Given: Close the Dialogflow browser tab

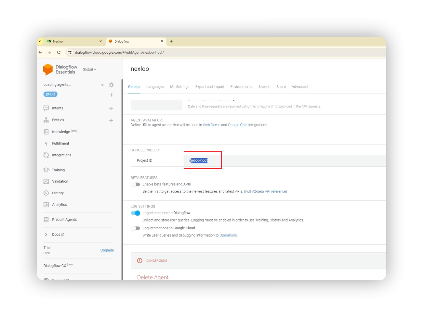Looking at the screenshot, I should click(x=162, y=41).
